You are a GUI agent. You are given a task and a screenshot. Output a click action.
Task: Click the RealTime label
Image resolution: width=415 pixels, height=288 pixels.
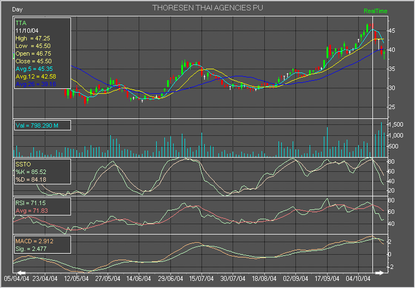pos(375,11)
